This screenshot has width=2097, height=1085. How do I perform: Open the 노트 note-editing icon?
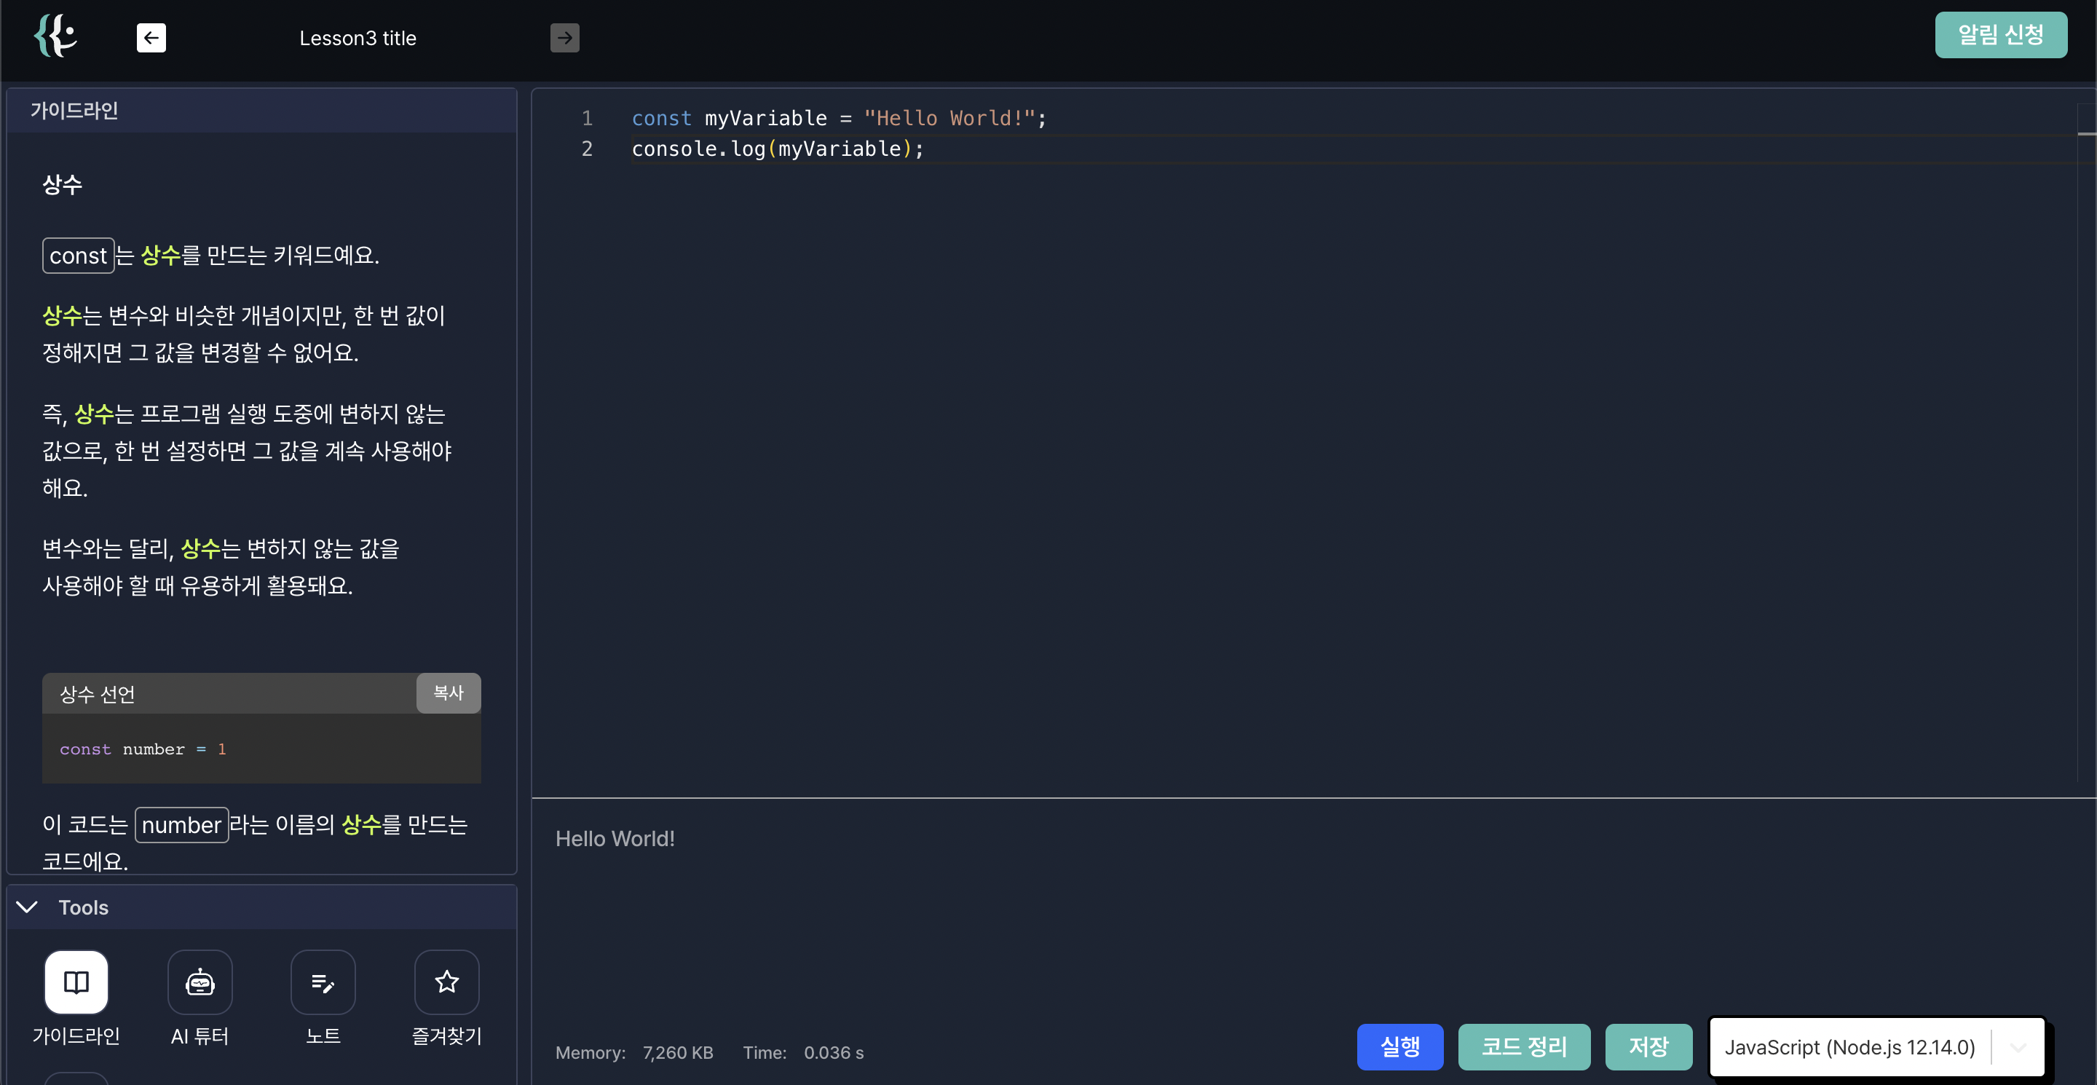coord(323,982)
